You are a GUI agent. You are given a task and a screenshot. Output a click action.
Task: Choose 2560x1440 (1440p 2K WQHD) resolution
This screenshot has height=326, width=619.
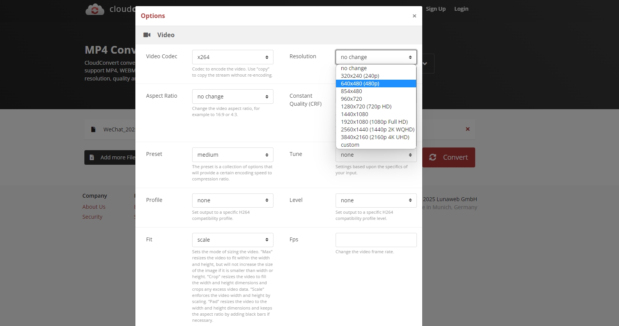(x=376, y=129)
